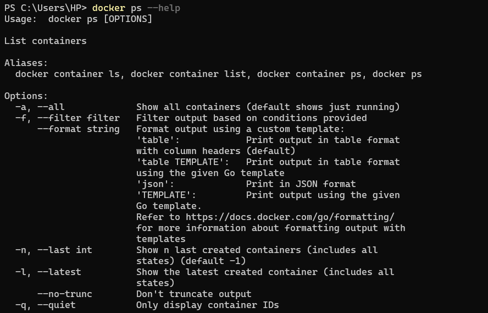Click the "docker container ps" alias
The image size is (488, 313).
pos(309,74)
